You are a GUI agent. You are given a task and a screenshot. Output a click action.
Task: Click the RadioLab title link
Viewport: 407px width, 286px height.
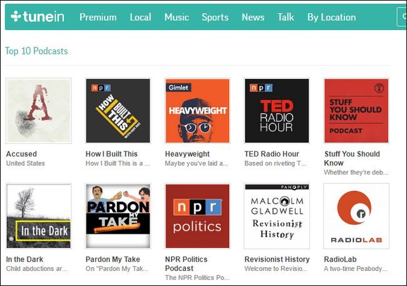pyautogui.click(x=340, y=259)
